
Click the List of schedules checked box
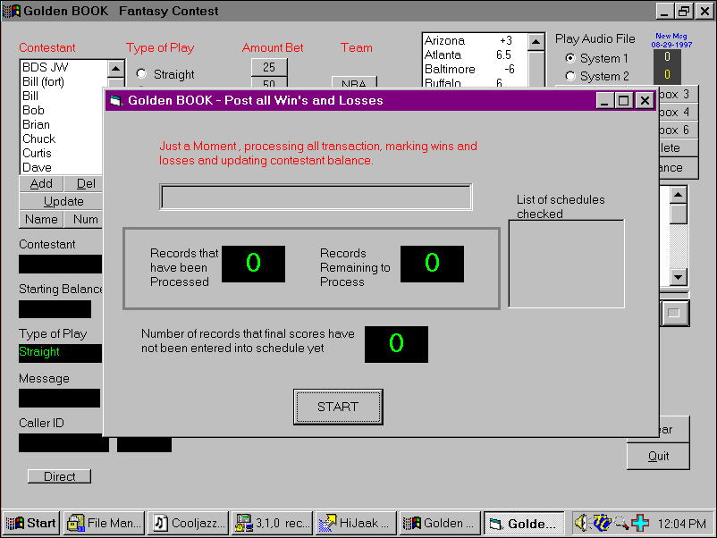click(567, 264)
